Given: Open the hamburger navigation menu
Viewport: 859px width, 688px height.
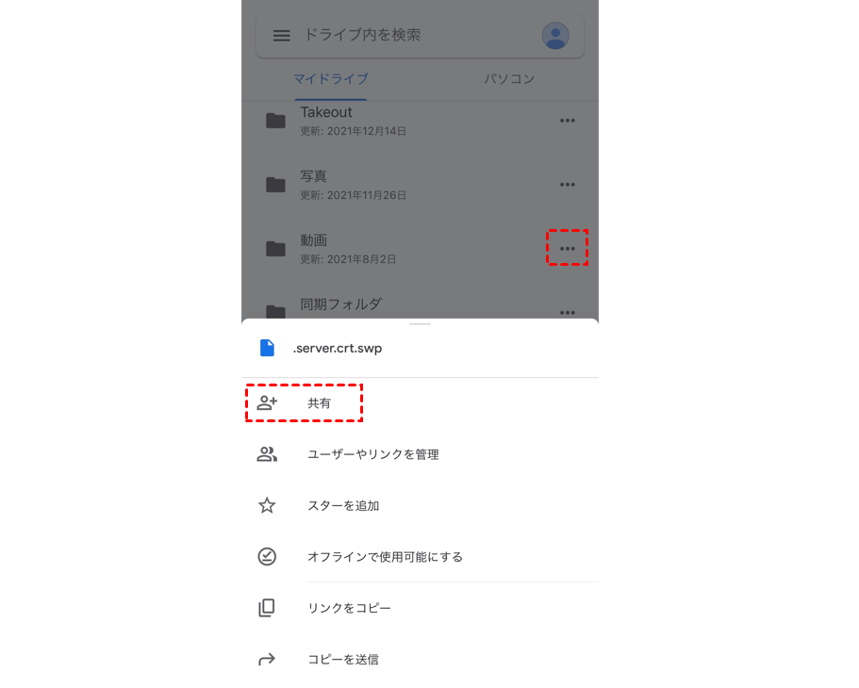Looking at the screenshot, I should [x=282, y=36].
